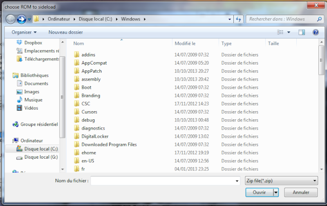327x206 pixels.
Task: Open Musique library
Action: 29,100
